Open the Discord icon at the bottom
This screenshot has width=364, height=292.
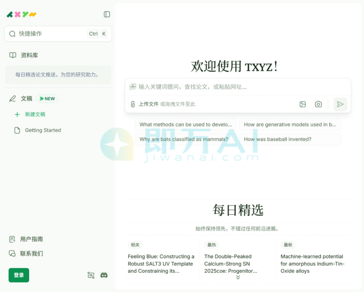(x=104, y=275)
